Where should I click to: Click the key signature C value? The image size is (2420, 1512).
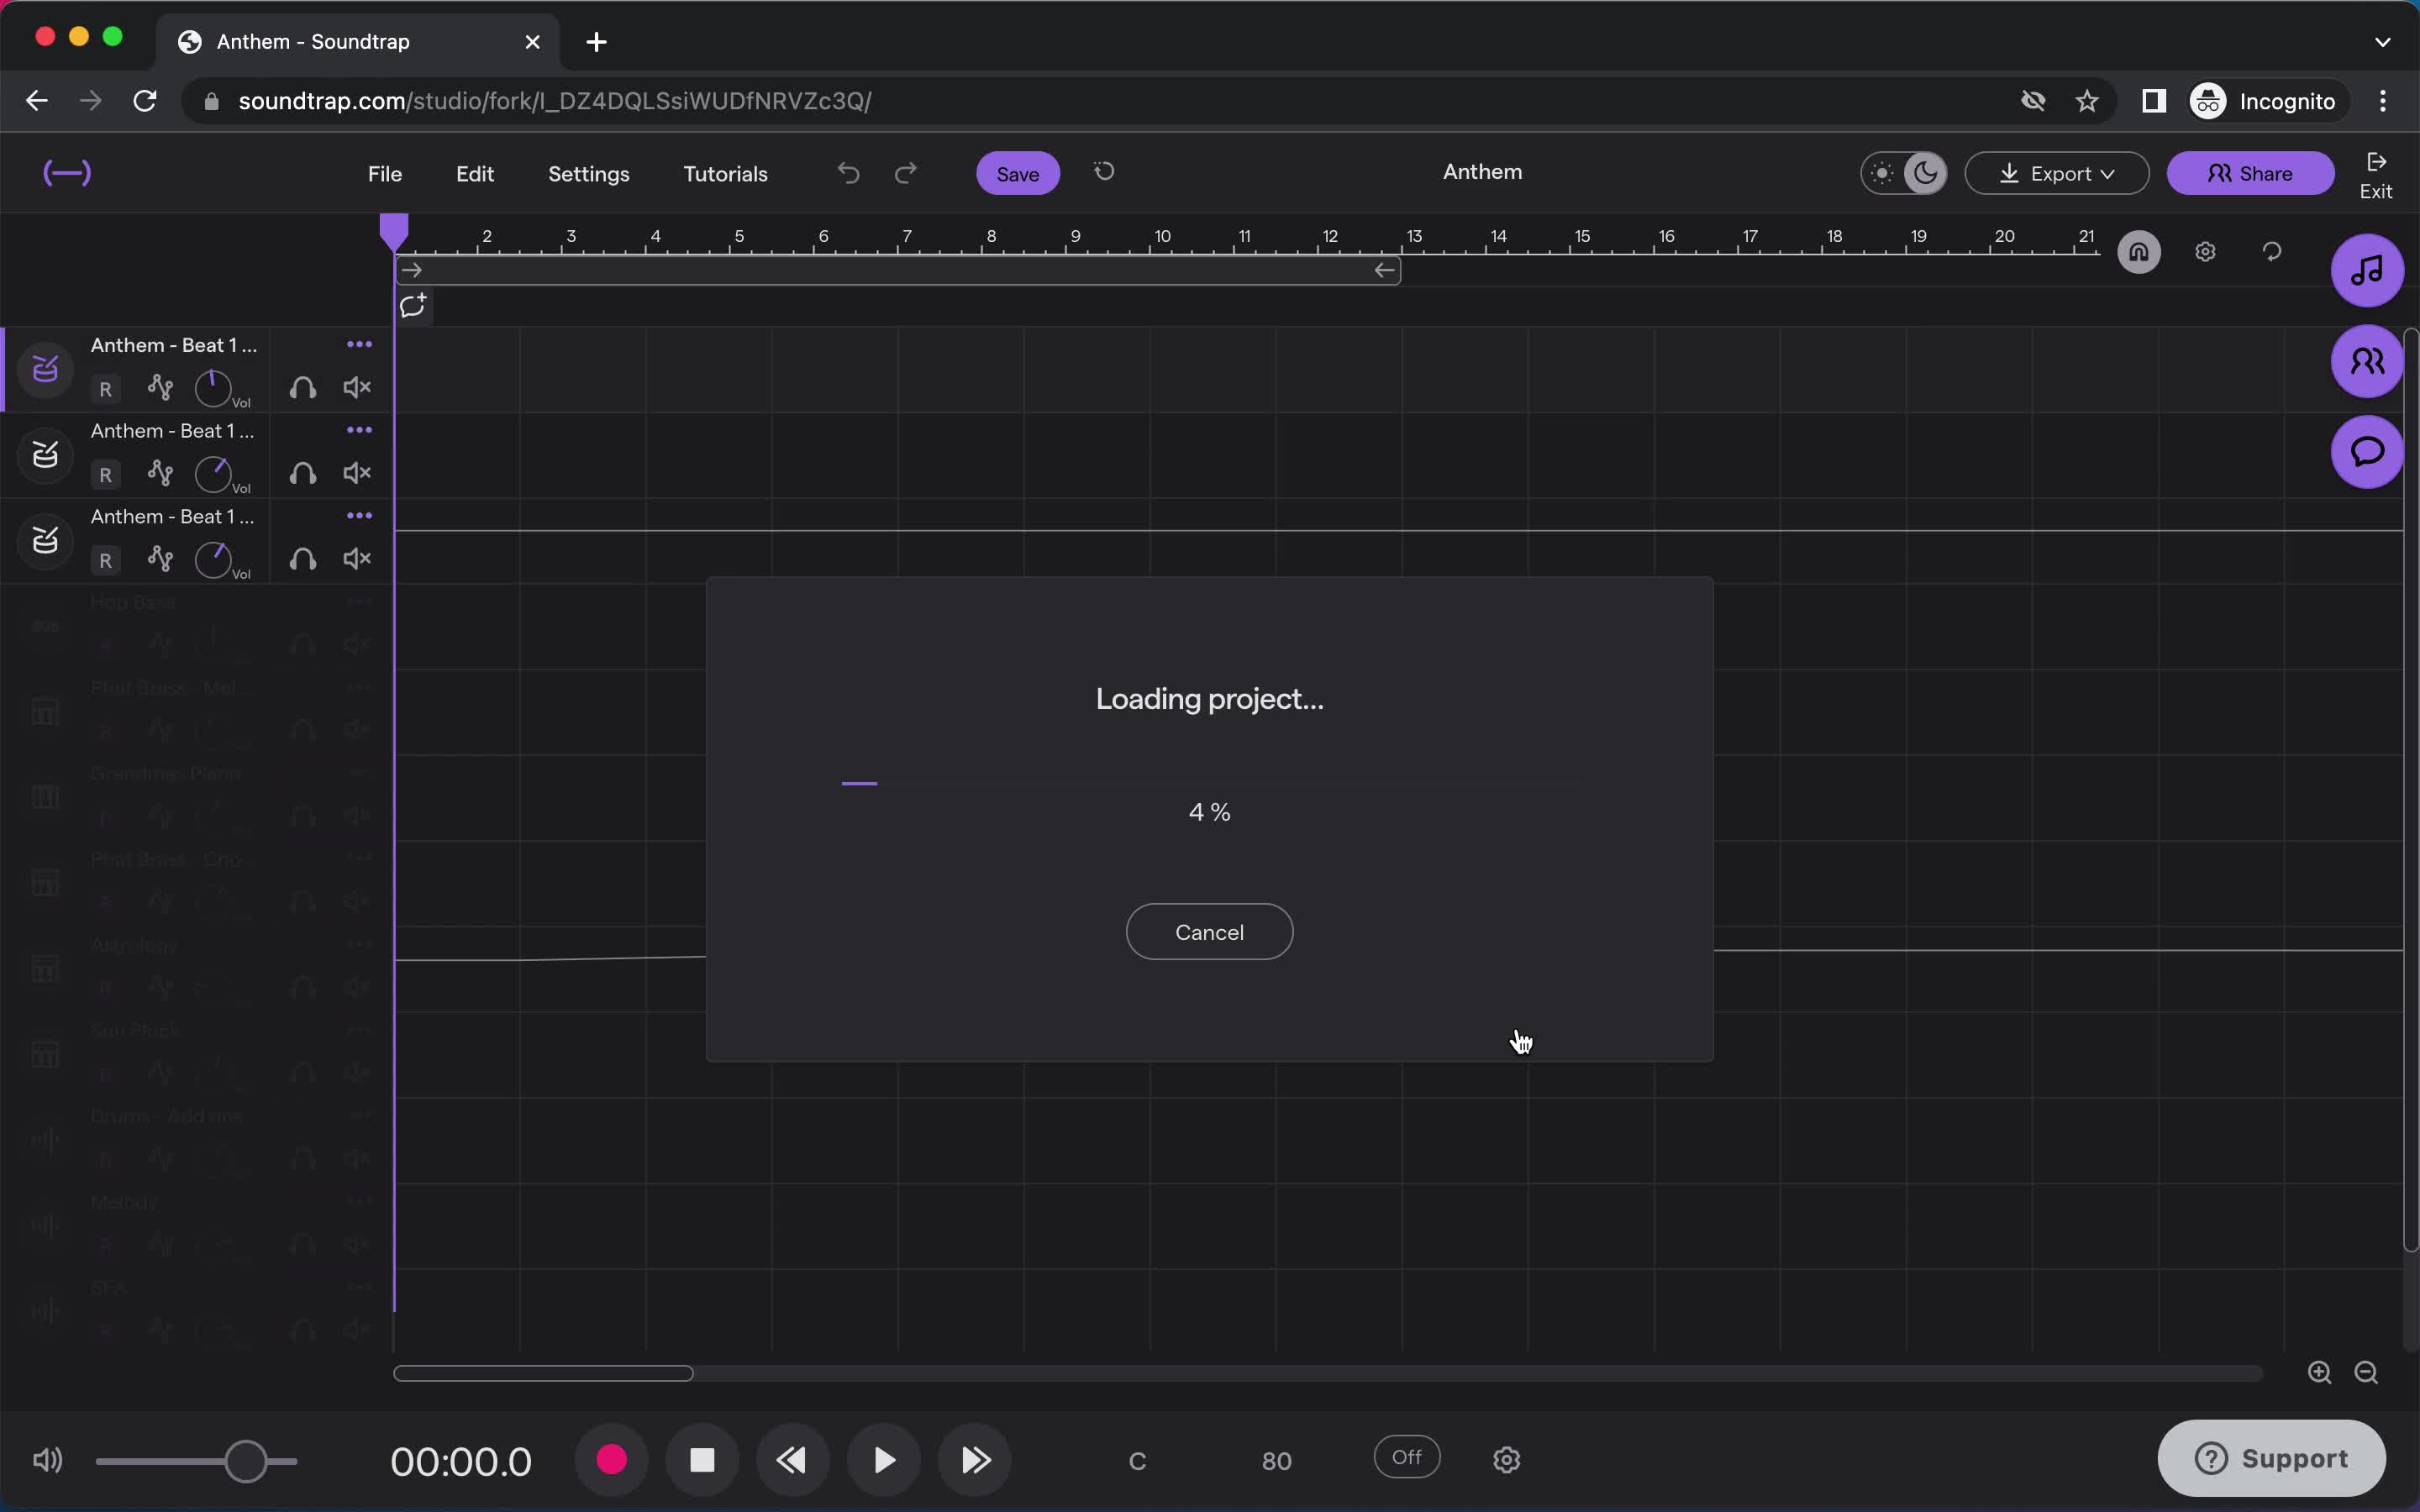(1137, 1461)
